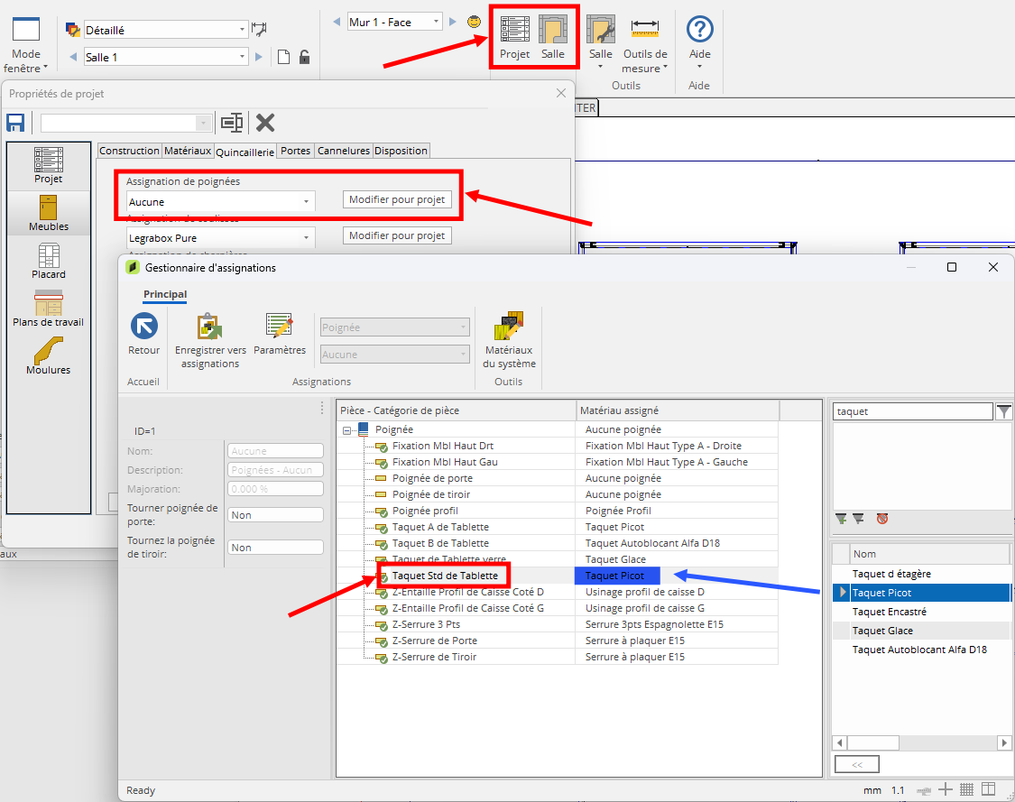
Task: Open the Détaillé view dropdown
Action: point(242,30)
